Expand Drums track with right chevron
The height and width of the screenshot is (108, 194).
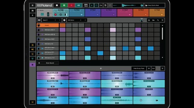[51, 13]
